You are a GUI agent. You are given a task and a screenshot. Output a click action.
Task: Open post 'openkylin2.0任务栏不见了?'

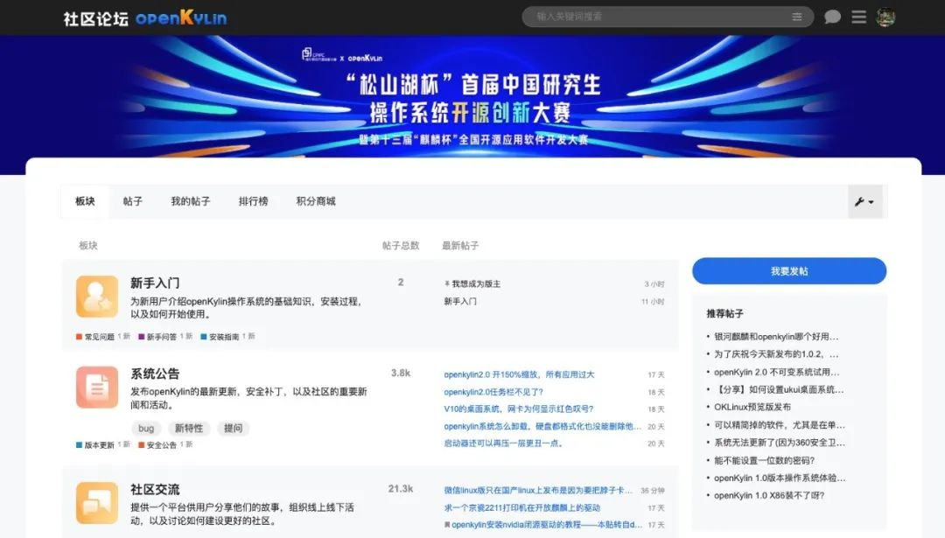click(493, 392)
